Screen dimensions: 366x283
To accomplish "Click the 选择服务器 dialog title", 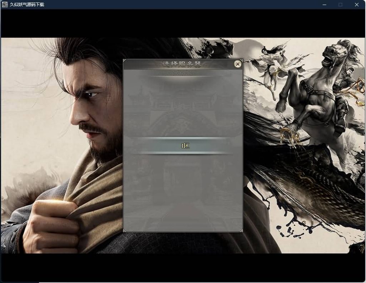I will [x=182, y=64].
